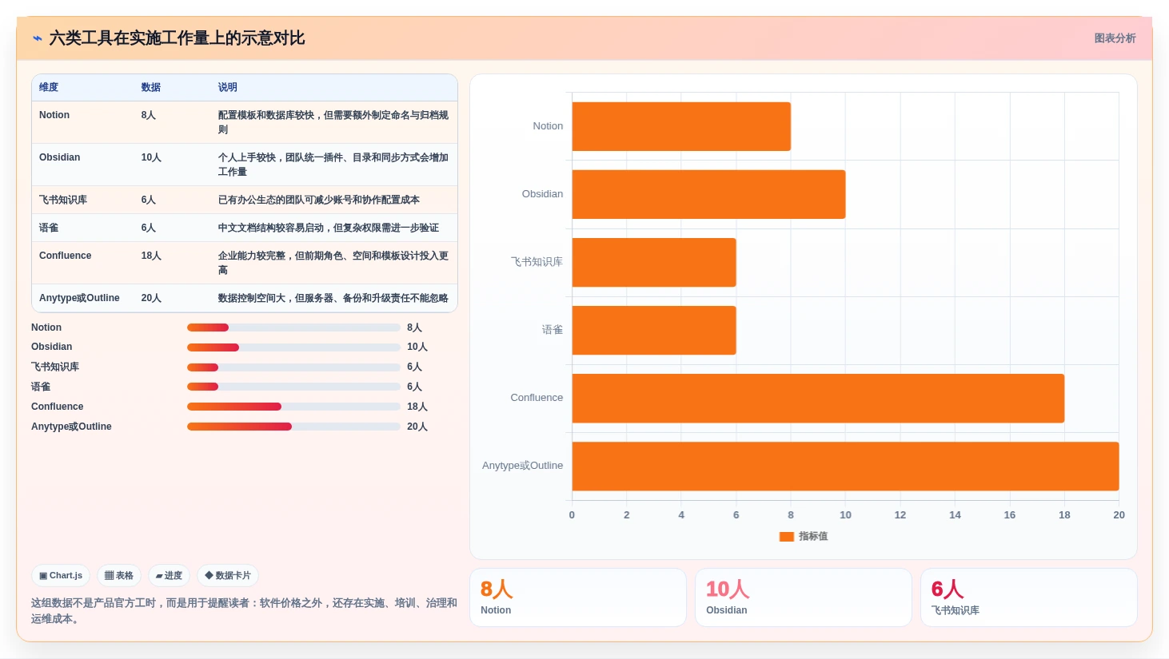1169x659 pixels.
Task: Click the Anytype或Outline bar in the chart
Action: coord(845,466)
